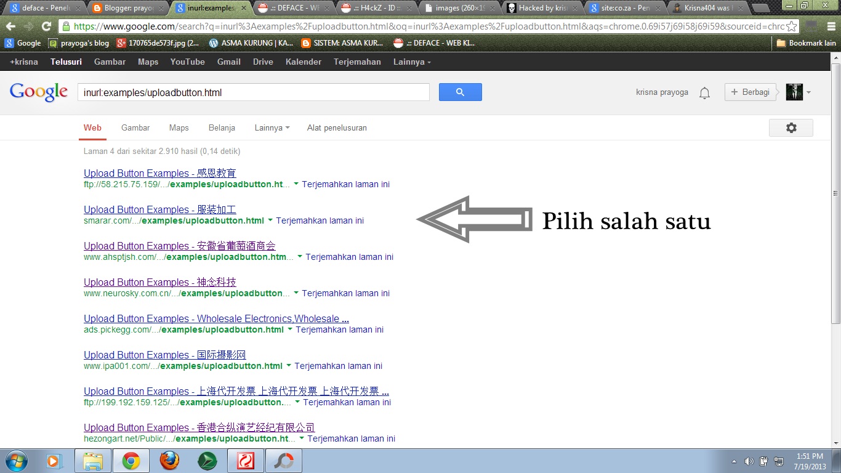Image resolution: width=841 pixels, height=473 pixels.
Task: Click the Berbagi share button
Action: tap(750, 92)
